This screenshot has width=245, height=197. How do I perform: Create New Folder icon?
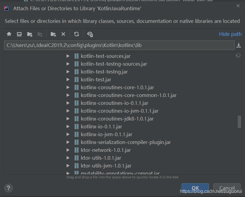click(53, 34)
